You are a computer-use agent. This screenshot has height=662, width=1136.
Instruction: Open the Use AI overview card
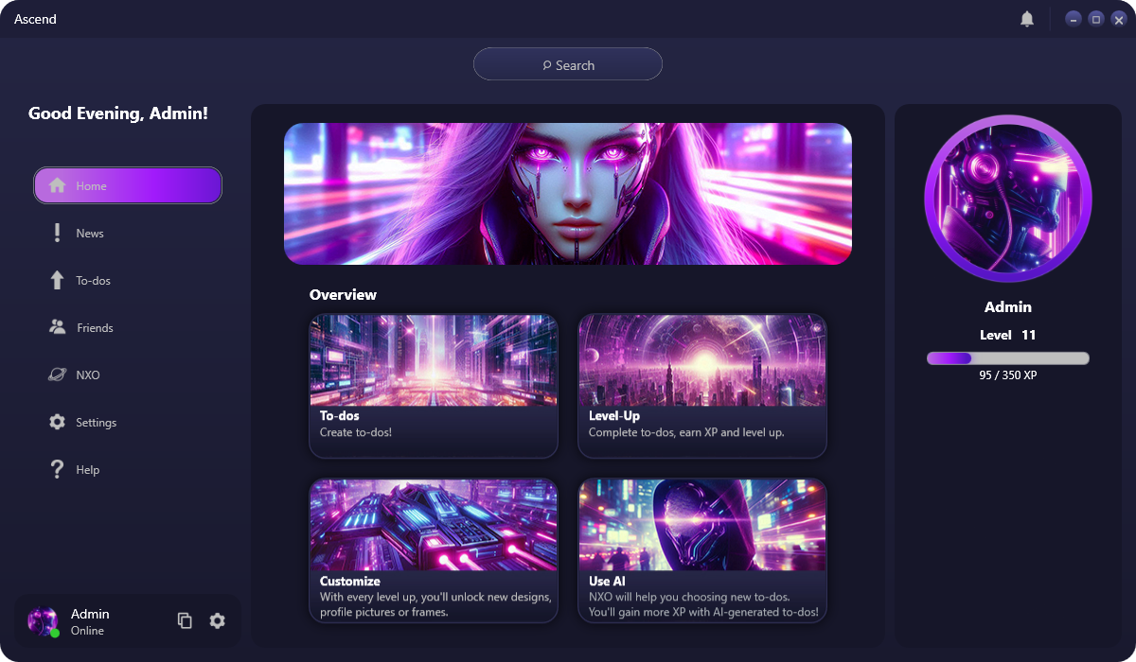click(x=702, y=550)
